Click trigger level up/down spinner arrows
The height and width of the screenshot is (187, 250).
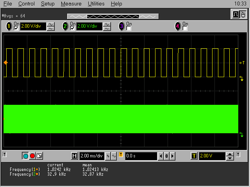(230, 156)
